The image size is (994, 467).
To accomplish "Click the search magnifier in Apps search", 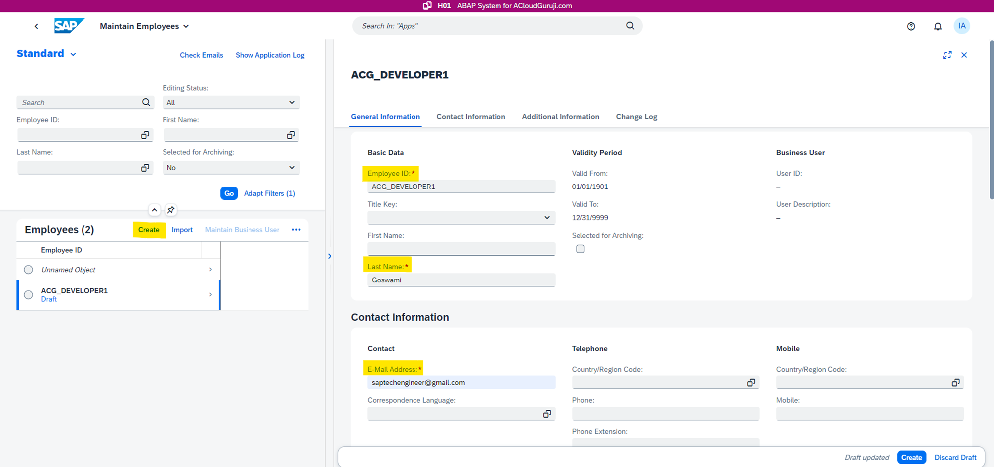I will tap(630, 26).
